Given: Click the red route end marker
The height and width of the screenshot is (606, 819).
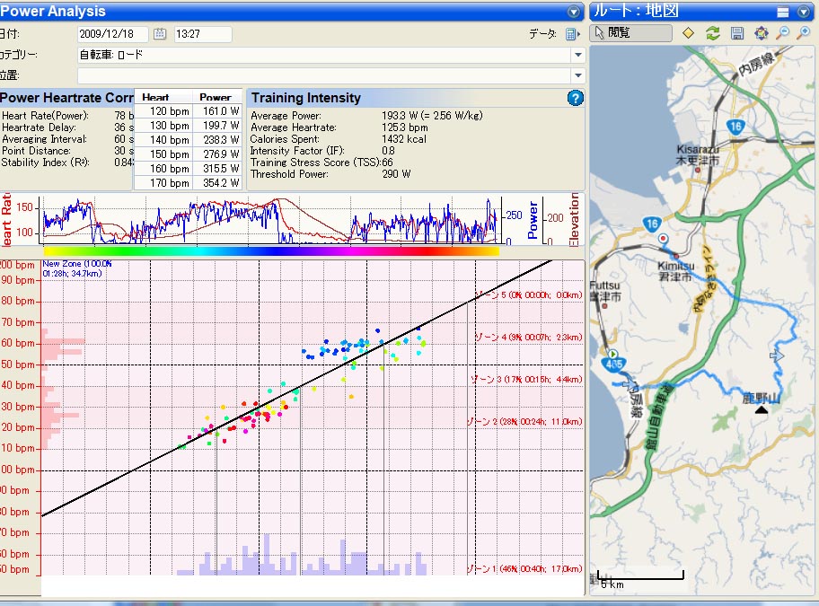Looking at the screenshot, I should coord(663,239).
